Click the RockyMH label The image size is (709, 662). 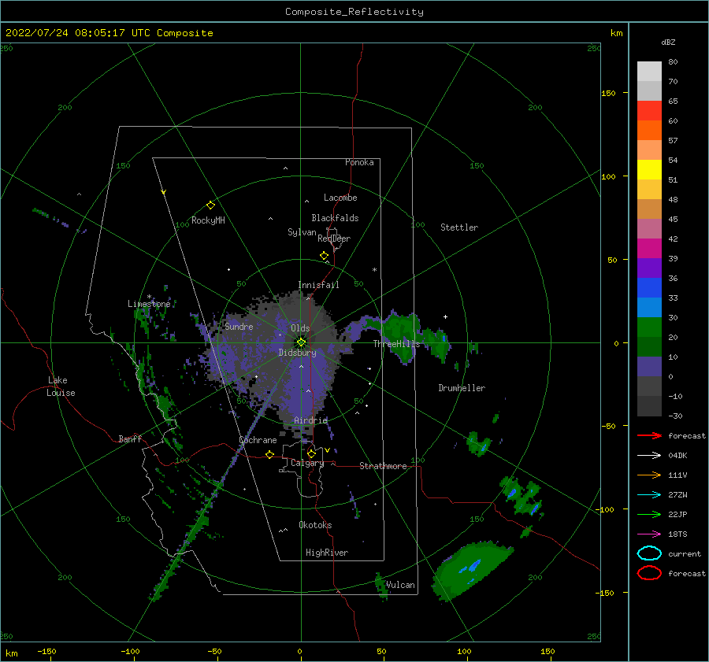(x=208, y=220)
